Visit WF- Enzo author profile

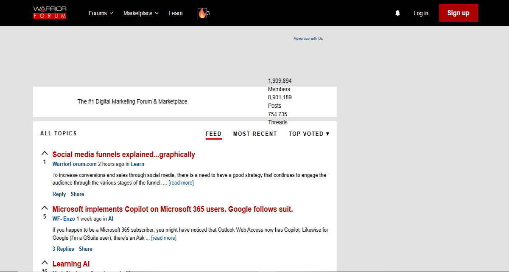pos(64,219)
